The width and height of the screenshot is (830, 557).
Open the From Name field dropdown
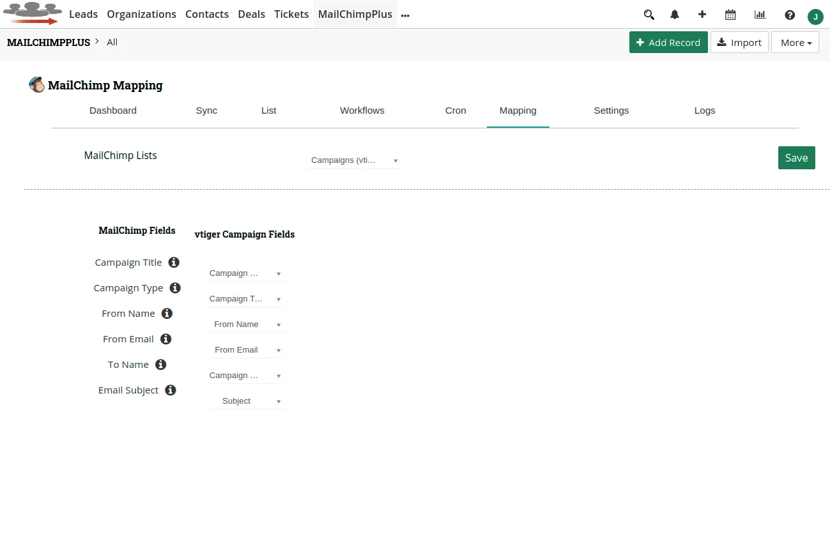click(x=245, y=324)
